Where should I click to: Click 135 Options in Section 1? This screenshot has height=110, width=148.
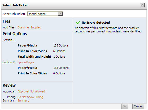coord(61,45)
